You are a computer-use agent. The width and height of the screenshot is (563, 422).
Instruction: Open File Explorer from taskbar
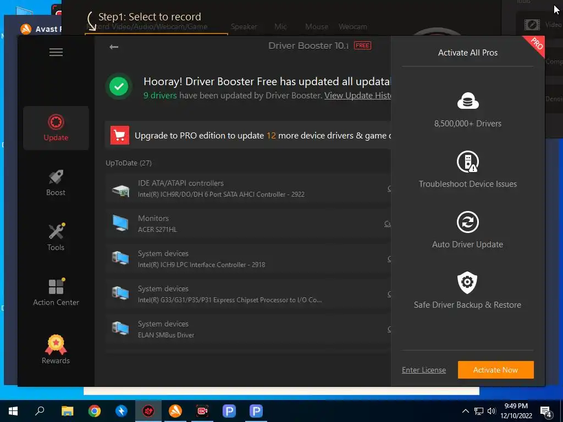pos(67,411)
